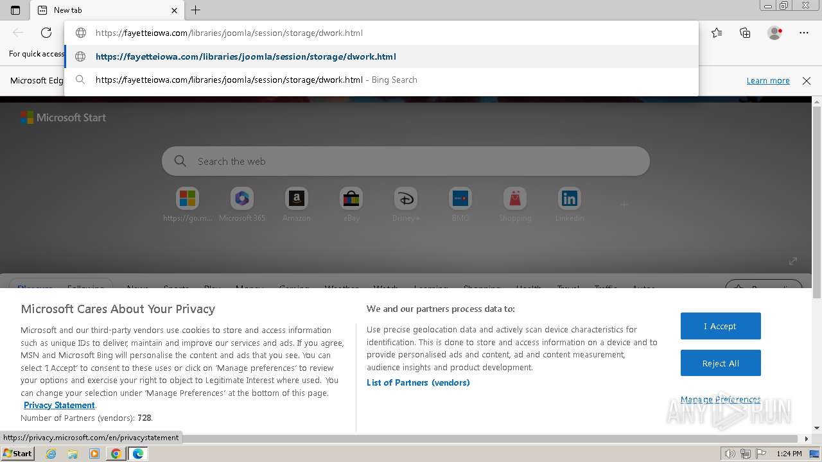Open the Favorites star icon
Viewport: 822px width, 462px height.
coord(717,33)
